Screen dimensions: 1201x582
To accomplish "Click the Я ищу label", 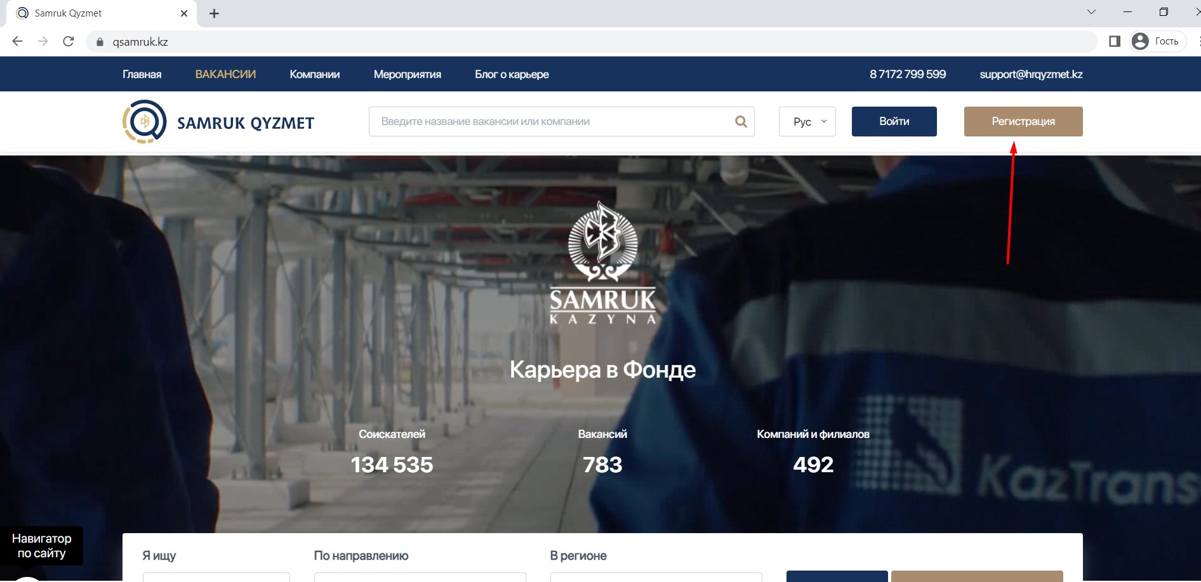I will click(159, 555).
